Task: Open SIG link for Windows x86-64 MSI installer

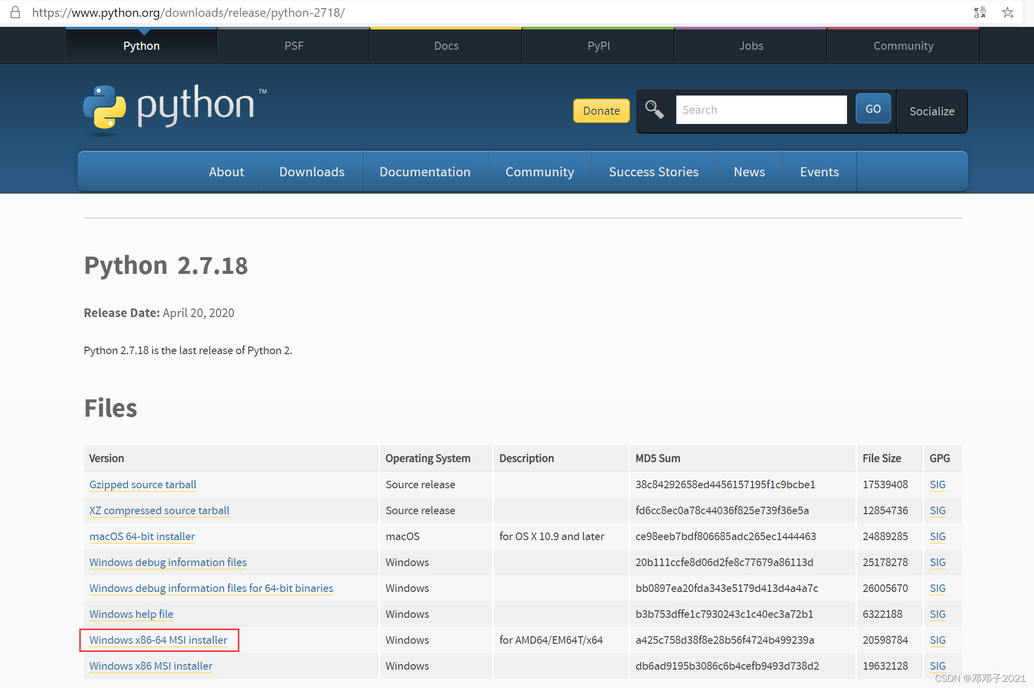Action: pyautogui.click(x=937, y=640)
